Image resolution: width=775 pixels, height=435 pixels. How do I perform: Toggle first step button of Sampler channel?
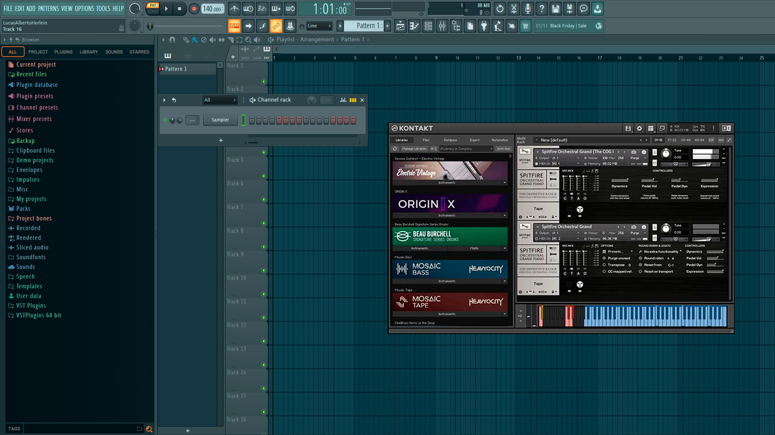(x=252, y=120)
